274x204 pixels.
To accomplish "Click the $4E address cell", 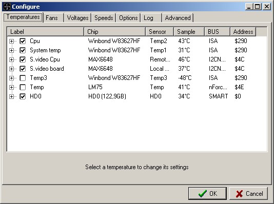I will (x=239, y=87).
